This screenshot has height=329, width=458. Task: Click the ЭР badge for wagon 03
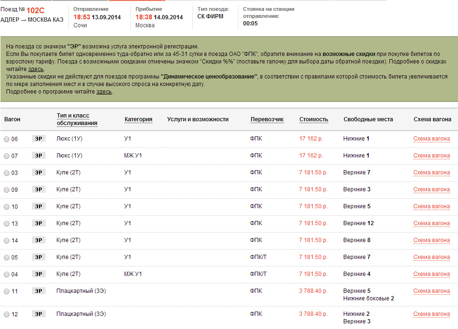39,173
